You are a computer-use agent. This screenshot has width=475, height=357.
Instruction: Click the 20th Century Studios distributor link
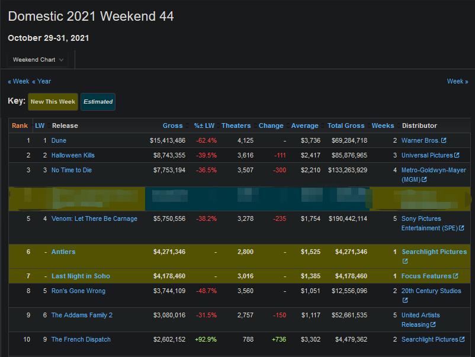pyautogui.click(x=431, y=291)
